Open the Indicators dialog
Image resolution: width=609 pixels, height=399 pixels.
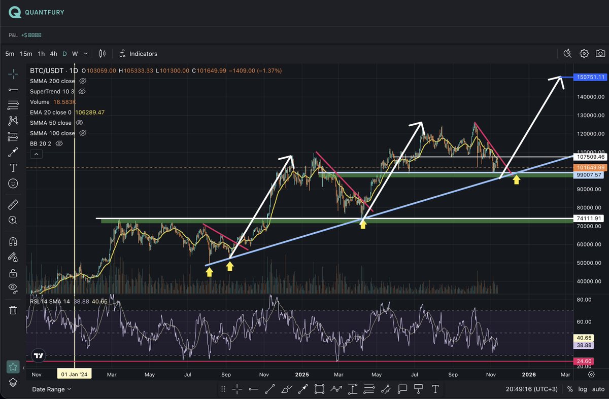pyautogui.click(x=138, y=53)
